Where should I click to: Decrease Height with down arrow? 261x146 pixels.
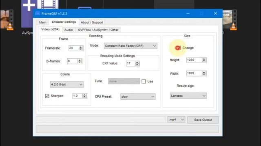(x=204, y=61)
